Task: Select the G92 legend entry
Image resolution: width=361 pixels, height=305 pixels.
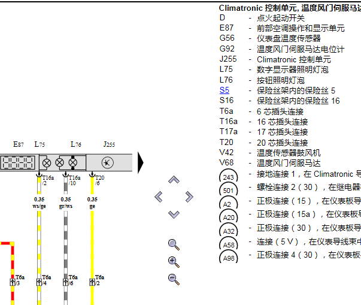Action: click(x=282, y=49)
